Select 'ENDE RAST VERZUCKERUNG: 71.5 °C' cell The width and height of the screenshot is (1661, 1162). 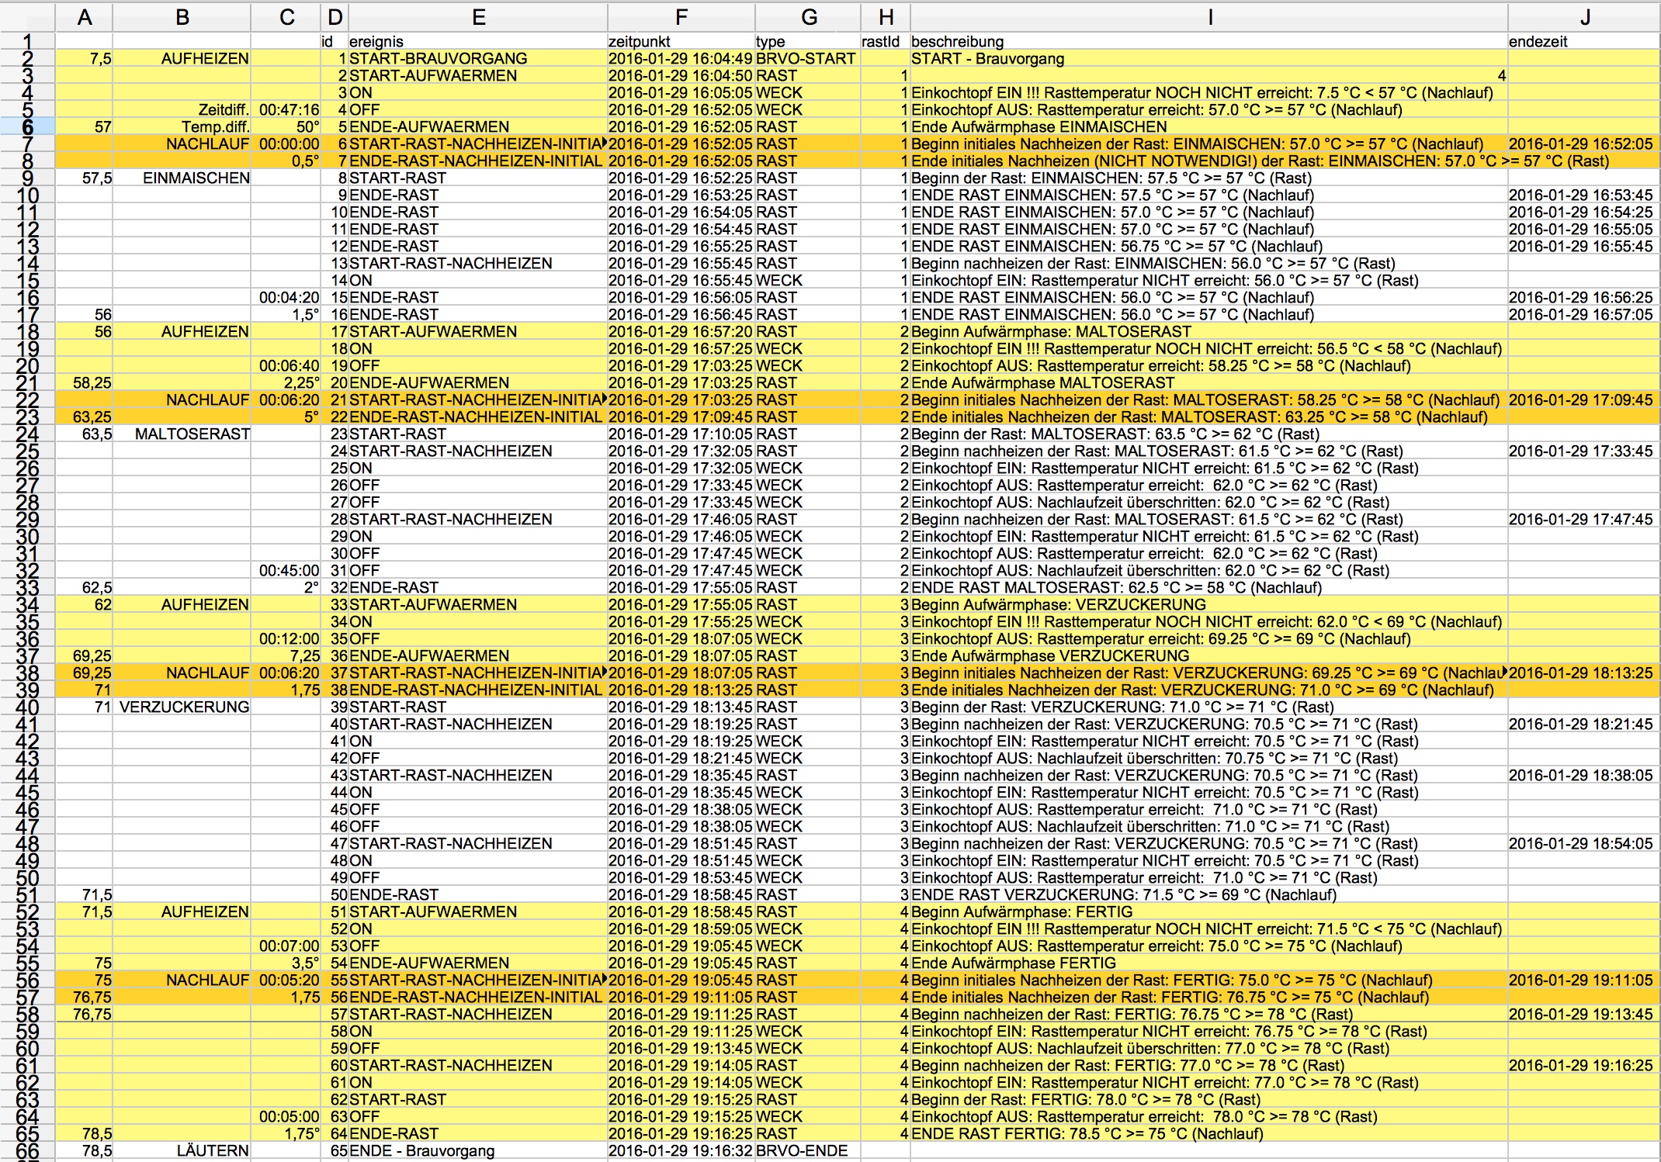coord(1209,894)
